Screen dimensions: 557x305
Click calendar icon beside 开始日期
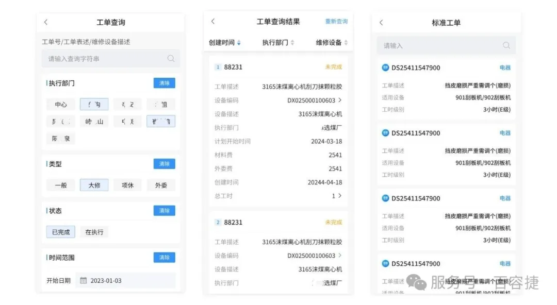point(83,281)
